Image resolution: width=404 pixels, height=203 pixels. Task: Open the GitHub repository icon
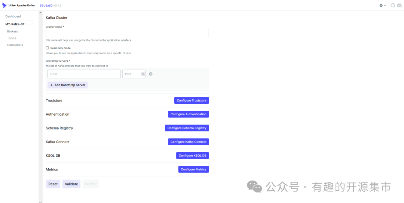393,5
